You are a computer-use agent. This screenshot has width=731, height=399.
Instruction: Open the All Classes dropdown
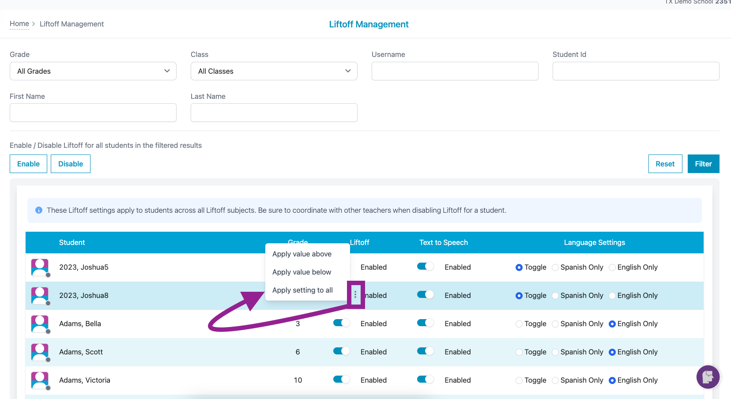[x=274, y=71]
